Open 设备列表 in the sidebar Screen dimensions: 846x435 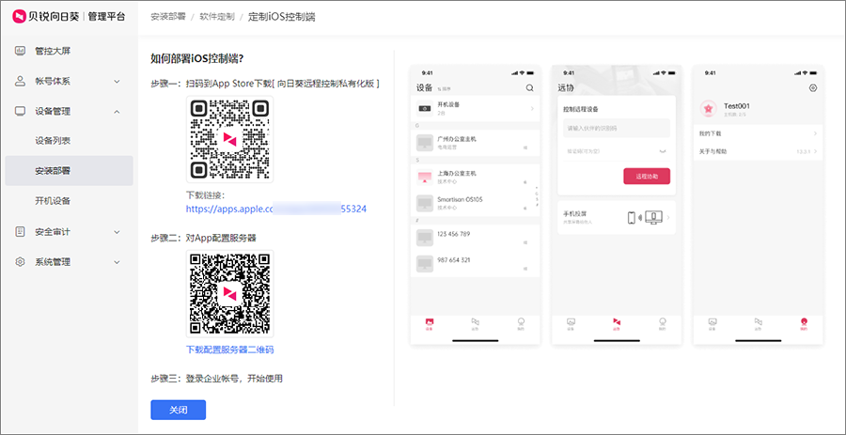(x=53, y=141)
